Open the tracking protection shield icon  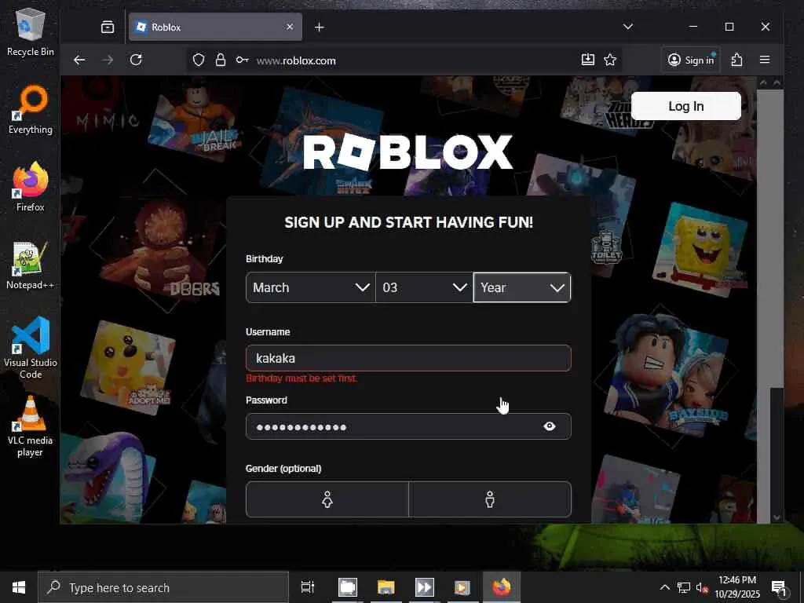(199, 60)
